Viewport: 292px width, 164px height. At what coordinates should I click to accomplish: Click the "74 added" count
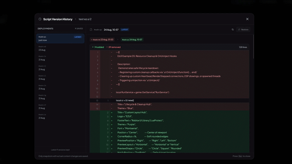click(x=98, y=47)
